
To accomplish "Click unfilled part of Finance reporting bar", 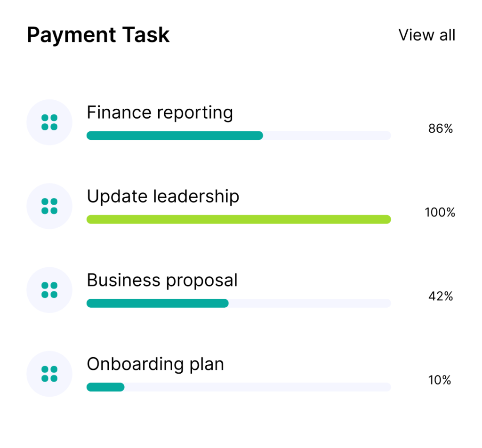I will [327, 136].
